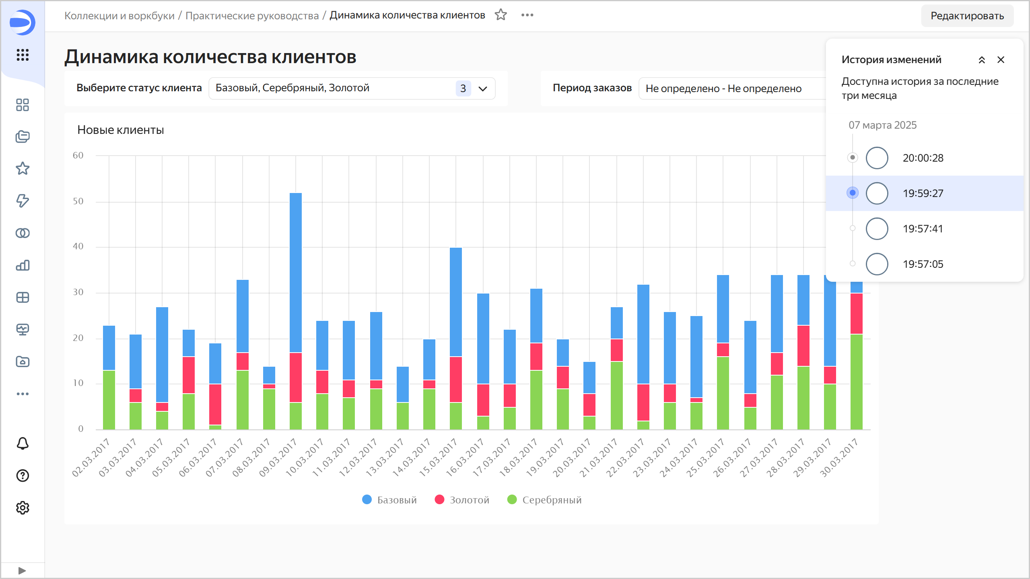Open collections and workbooks sidebar icon
1030x579 pixels.
23,137
